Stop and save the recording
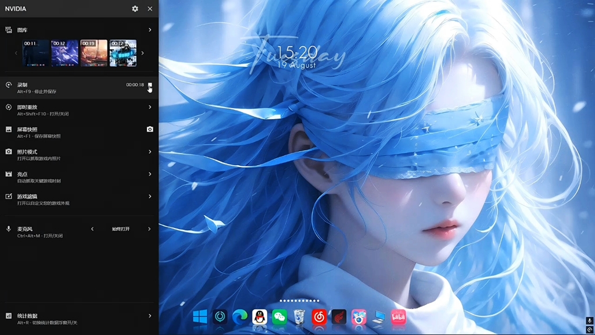 [150, 85]
